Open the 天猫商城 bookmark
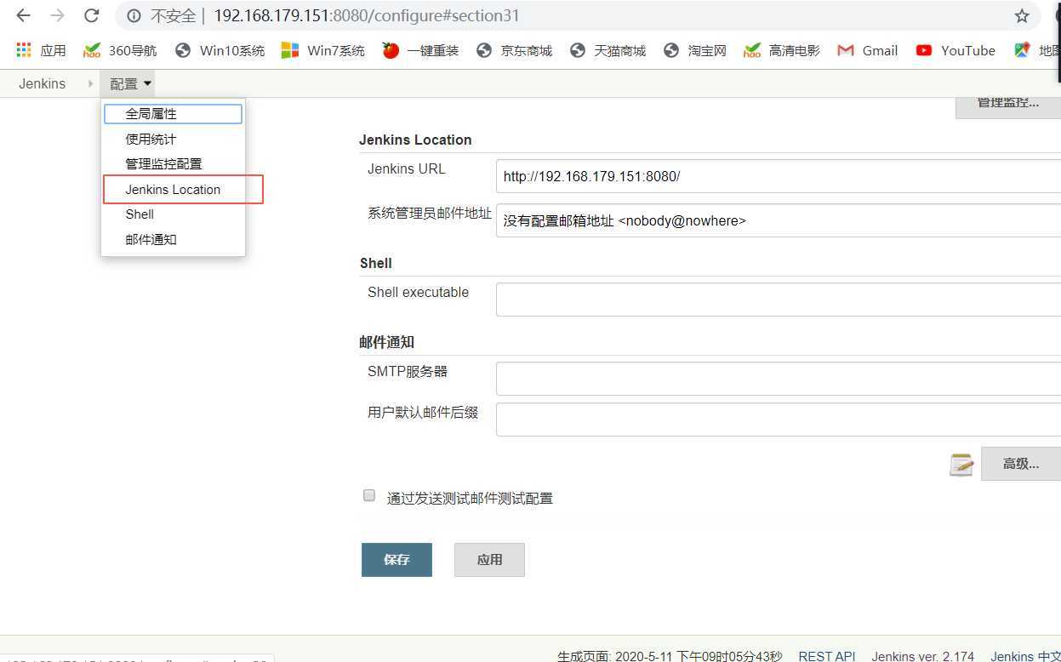Image resolution: width=1061 pixels, height=662 pixels. tap(608, 50)
